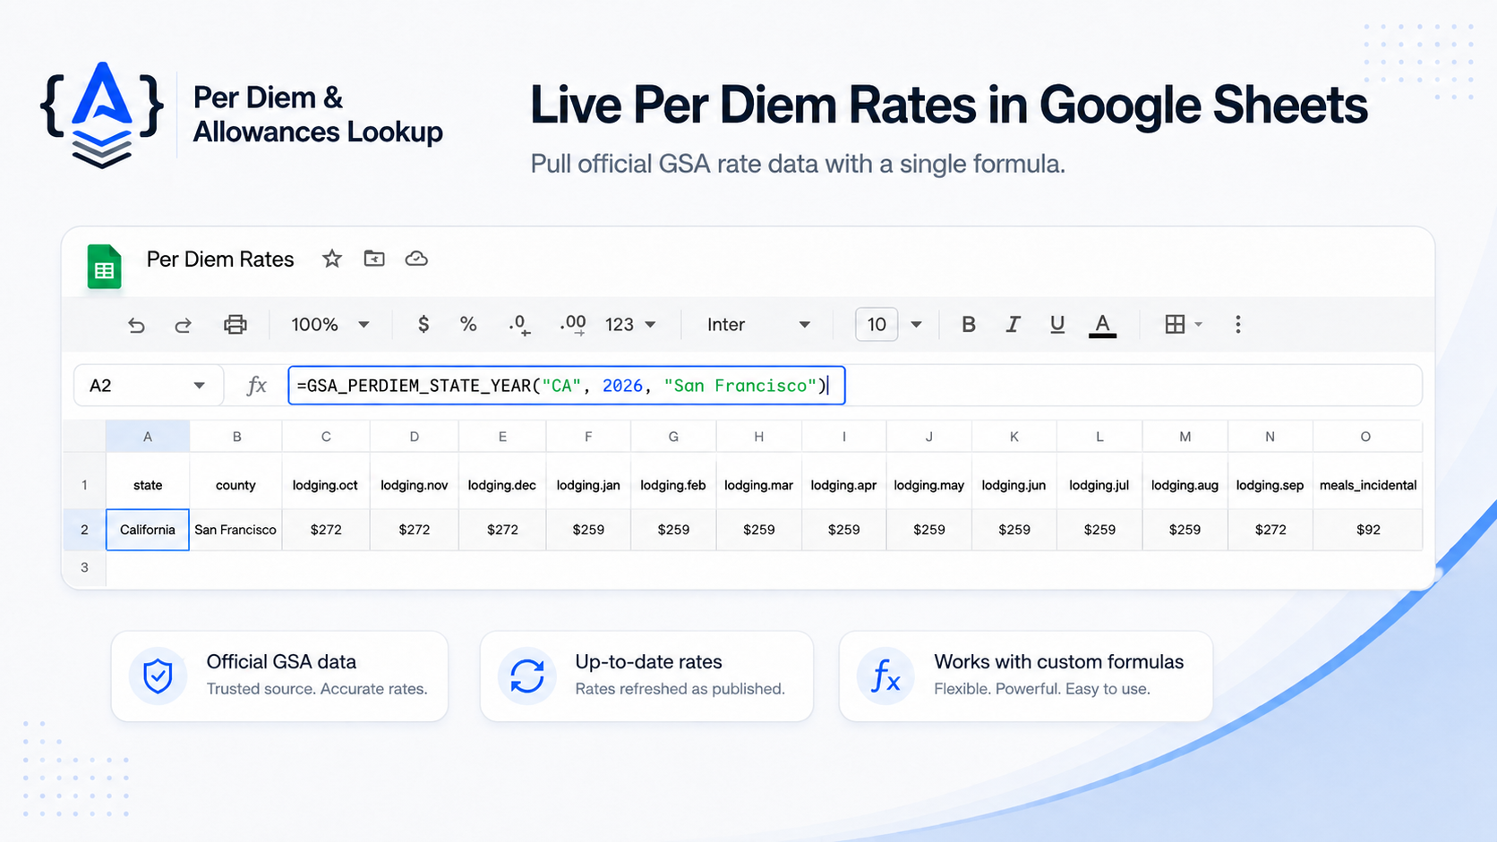The image size is (1497, 842).
Task: Click the Works with custom formulas title
Action: coord(1058,662)
